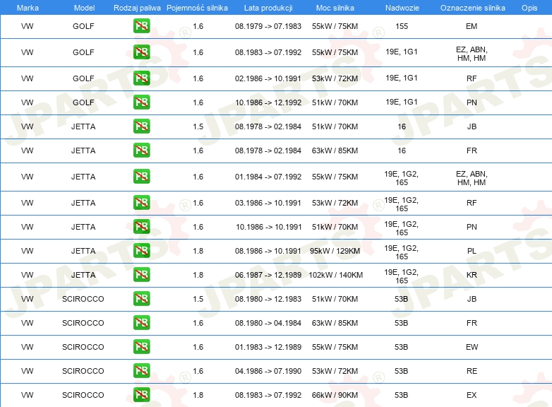Click the fuel icon in JETTA 1.5 JB row
The image size is (552, 407).
tap(141, 126)
